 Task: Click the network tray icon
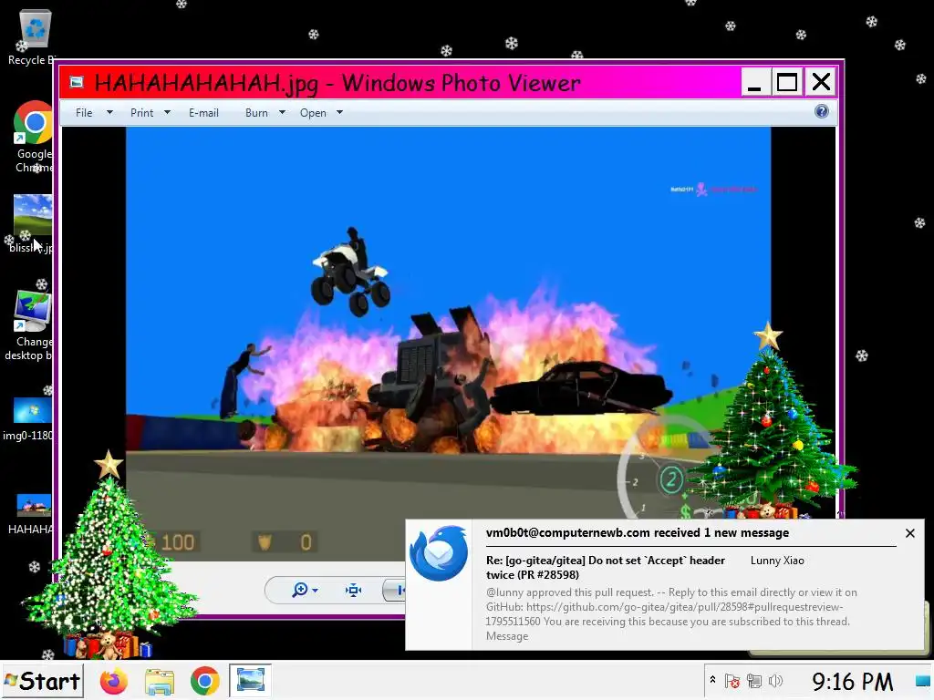[x=754, y=681]
